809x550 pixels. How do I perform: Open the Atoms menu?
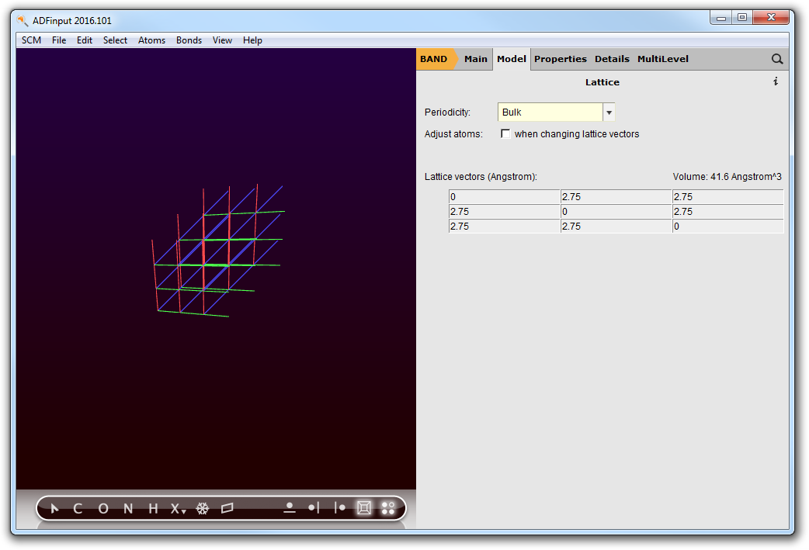(151, 40)
